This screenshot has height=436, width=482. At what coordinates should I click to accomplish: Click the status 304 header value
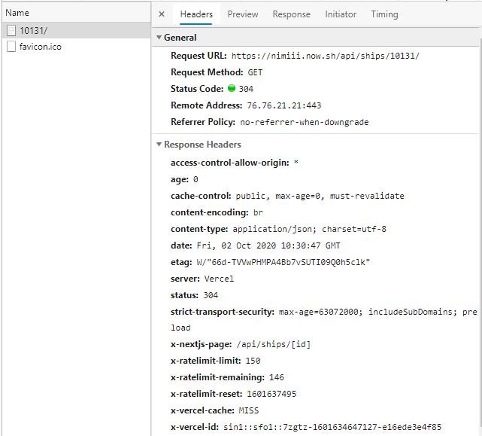point(211,296)
